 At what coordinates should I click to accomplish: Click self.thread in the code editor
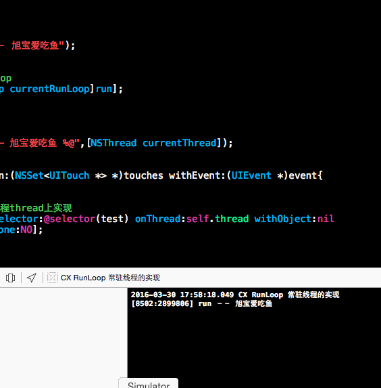tap(218, 219)
